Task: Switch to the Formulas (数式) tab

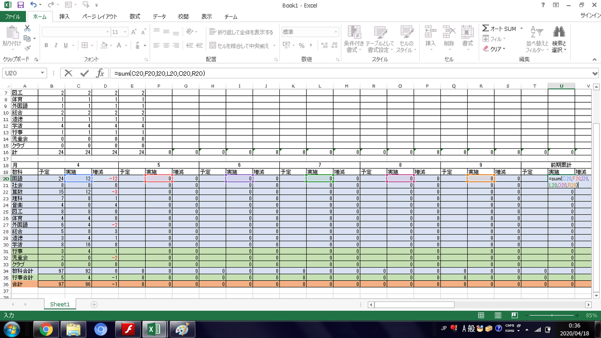Action: [x=135, y=16]
